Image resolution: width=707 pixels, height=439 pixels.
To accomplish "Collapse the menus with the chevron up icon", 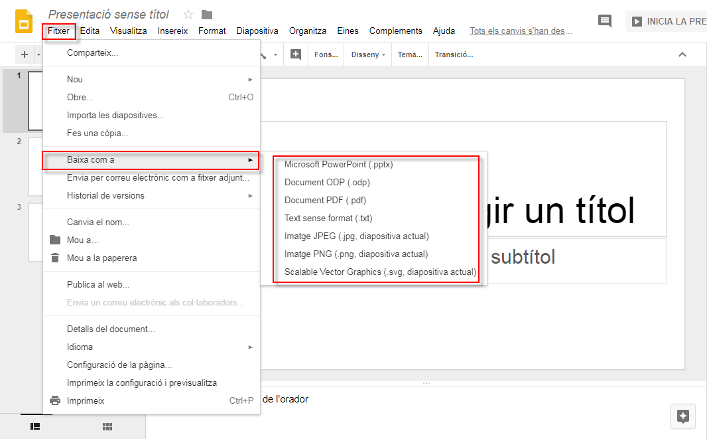I will (682, 54).
